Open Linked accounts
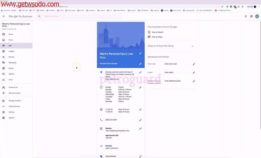This screenshot has width=261, height=158. tap(16, 106)
